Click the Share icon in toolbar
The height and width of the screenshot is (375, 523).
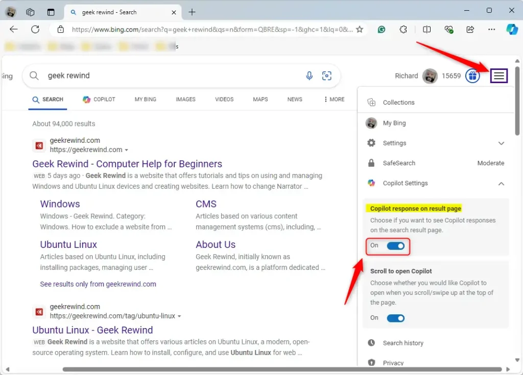[x=470, y=29]
